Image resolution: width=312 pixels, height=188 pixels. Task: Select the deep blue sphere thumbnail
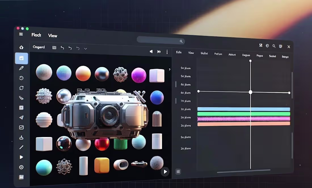click(157, 98)
